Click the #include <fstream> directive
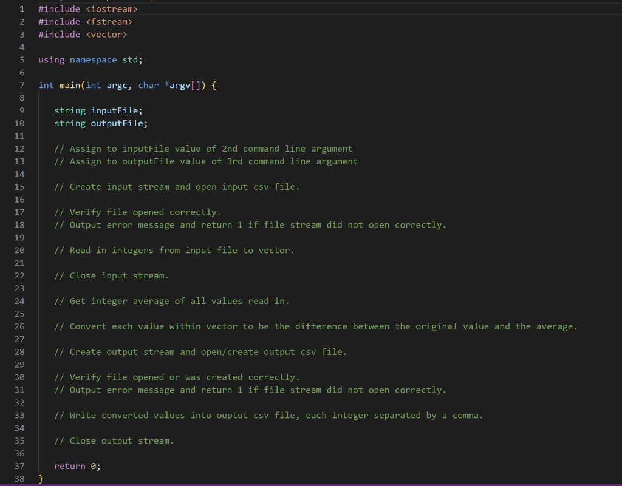 (85, 21)
